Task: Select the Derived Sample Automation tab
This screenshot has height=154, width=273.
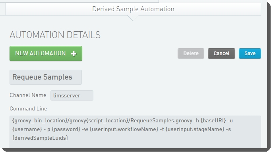Action: [133, 9]
